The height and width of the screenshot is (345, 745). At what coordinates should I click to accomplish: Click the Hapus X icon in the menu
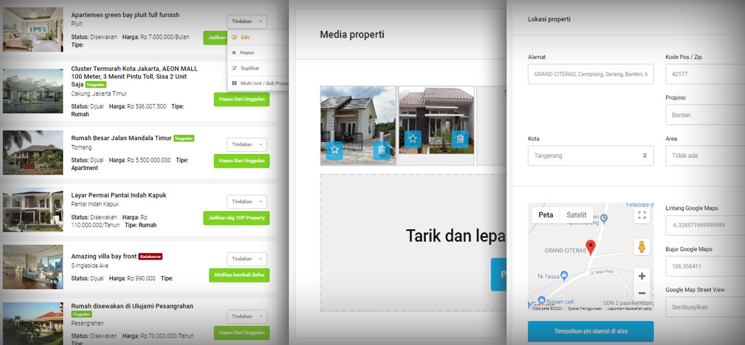tap(233, 53)
